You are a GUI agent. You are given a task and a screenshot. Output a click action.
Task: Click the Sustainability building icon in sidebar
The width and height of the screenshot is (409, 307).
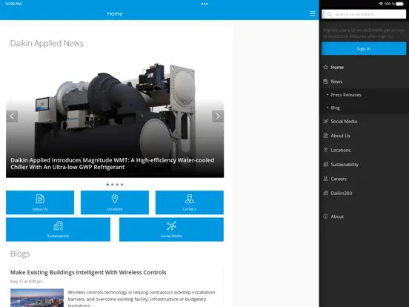(325, 164)
